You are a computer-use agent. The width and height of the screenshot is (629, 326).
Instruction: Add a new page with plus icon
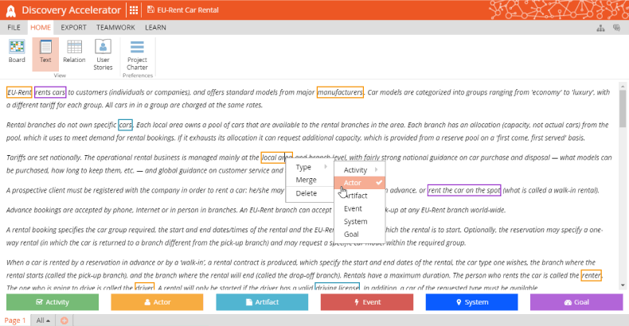click(64, 320)
